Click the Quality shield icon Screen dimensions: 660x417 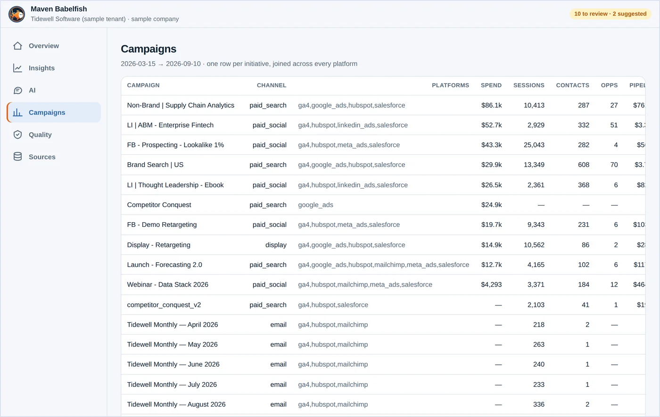[x=17, y=135]
